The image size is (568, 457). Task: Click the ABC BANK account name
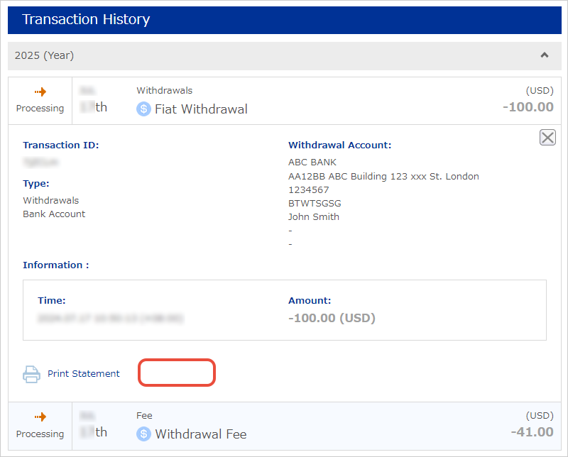click(312, 163)
